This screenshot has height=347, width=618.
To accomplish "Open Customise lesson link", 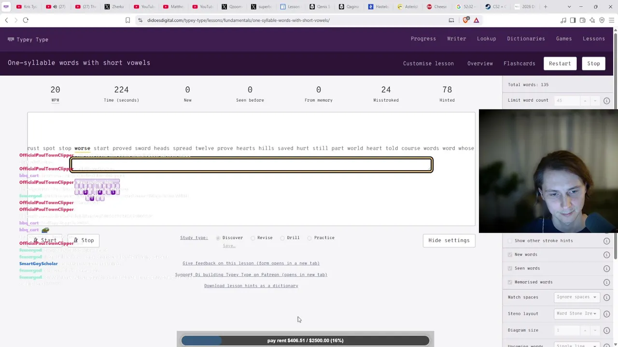I will 429,64.
